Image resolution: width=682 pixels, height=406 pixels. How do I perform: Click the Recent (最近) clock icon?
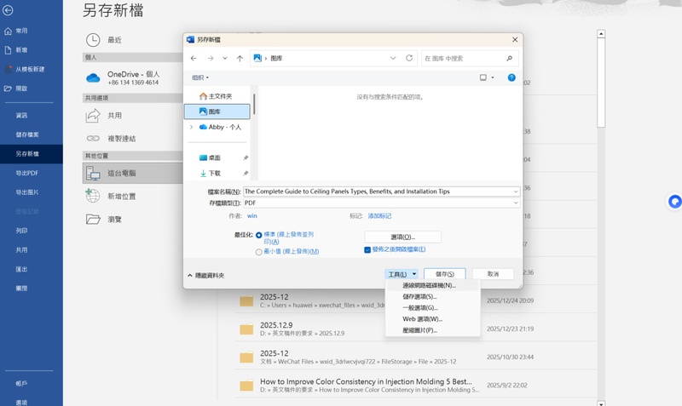(x=93, y=40)
